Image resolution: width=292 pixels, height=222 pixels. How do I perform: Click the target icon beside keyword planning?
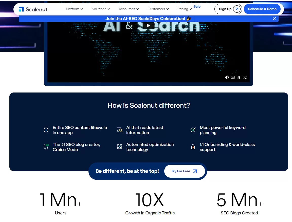click(193, 129)
